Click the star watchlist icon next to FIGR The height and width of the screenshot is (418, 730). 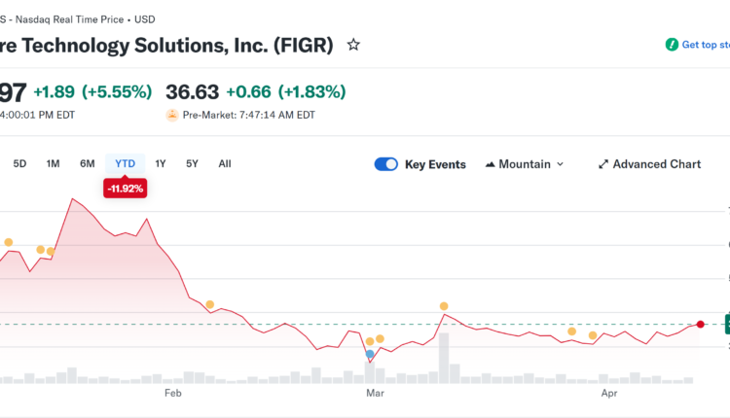(353, 45)
